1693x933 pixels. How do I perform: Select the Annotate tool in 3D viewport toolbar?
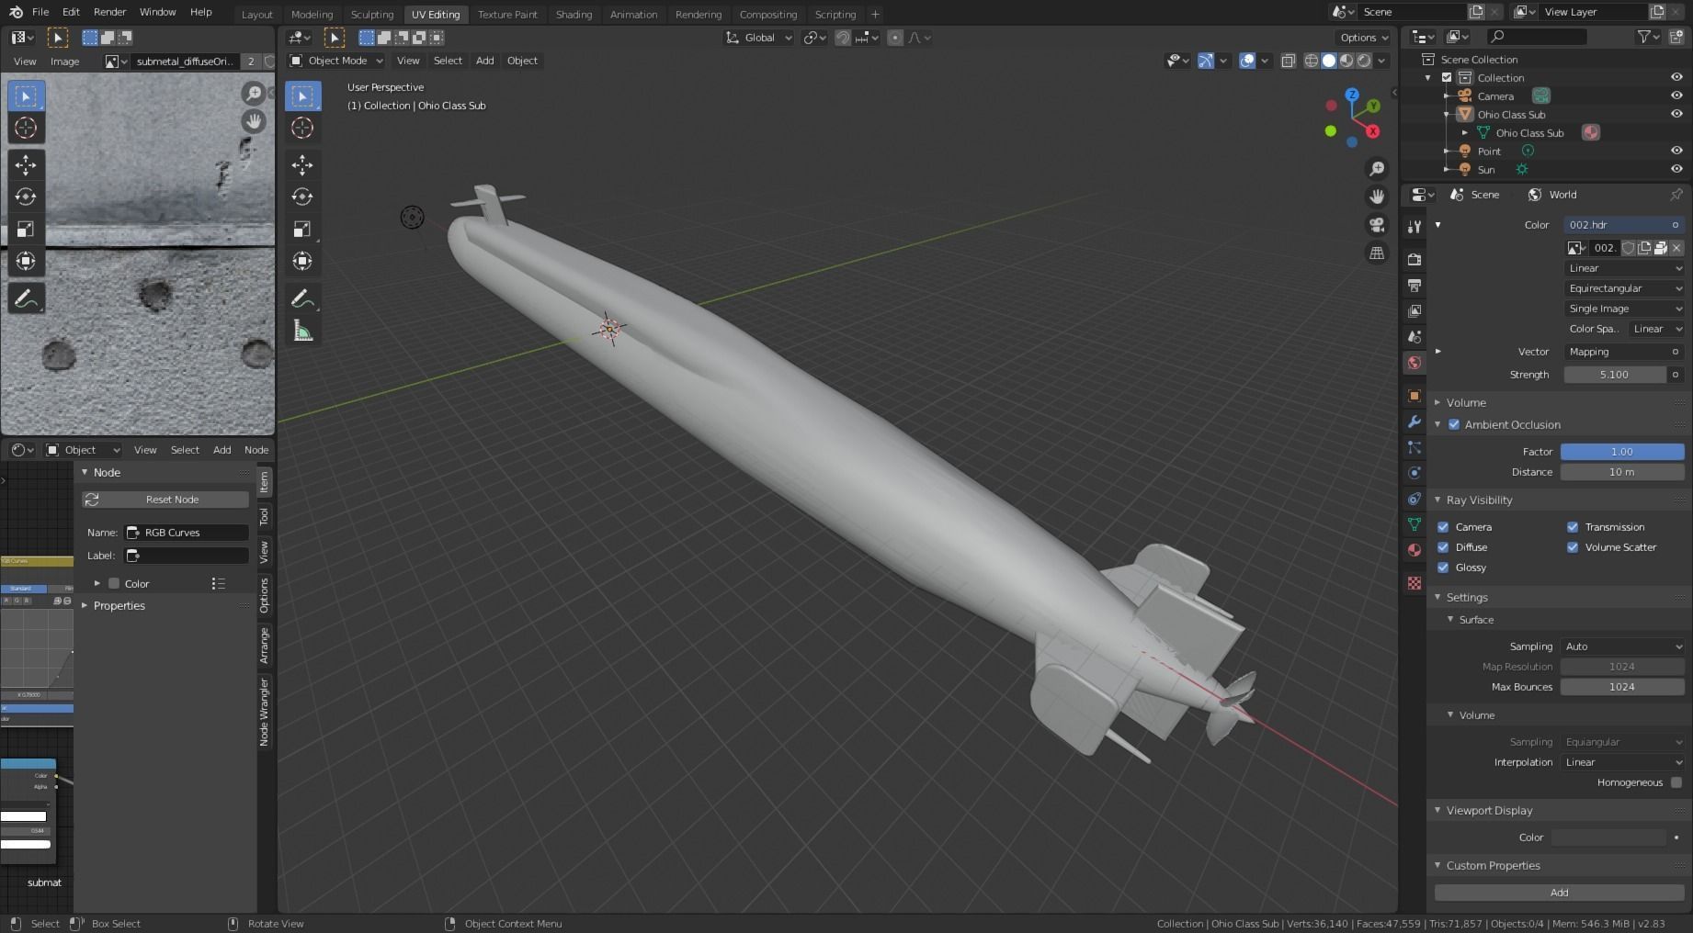(x=302, y=299)
